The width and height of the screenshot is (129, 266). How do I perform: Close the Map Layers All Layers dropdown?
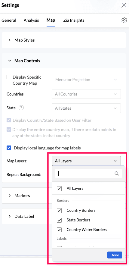coord(86,161)
